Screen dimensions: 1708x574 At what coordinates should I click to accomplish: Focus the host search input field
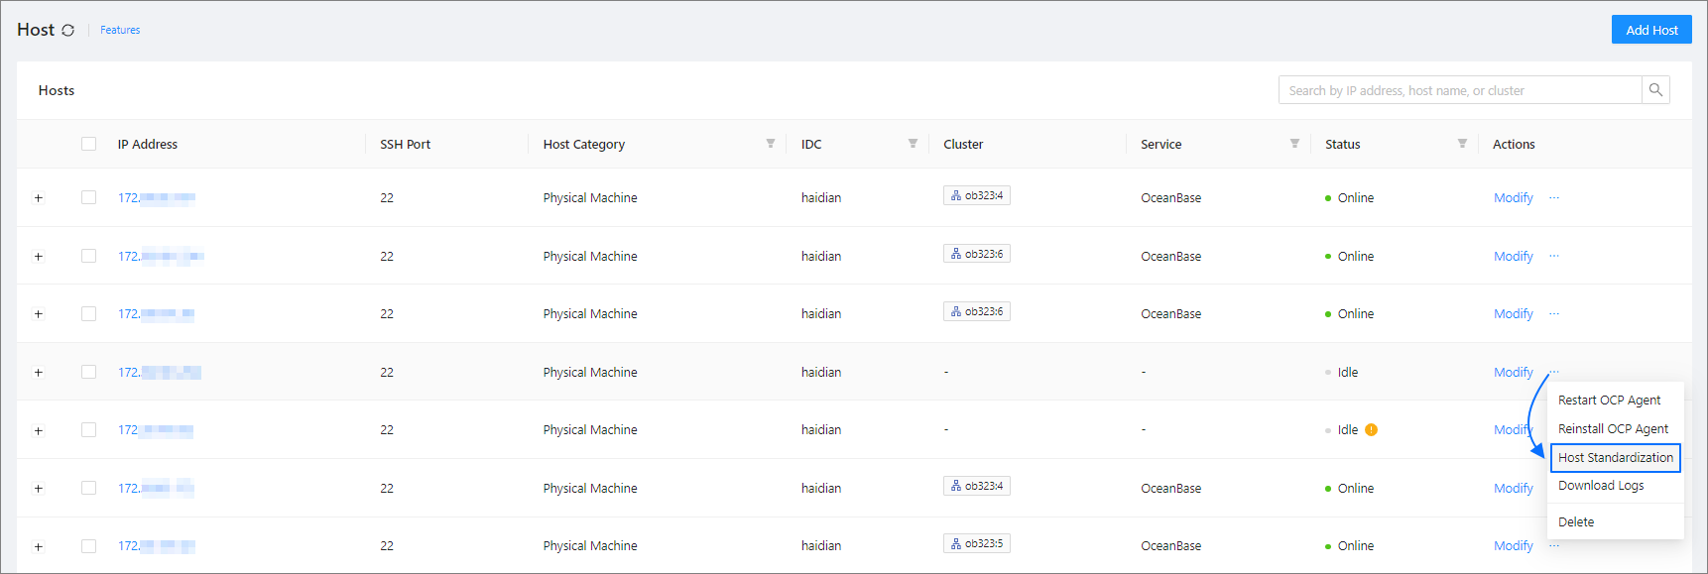[x=1458, y=90]
